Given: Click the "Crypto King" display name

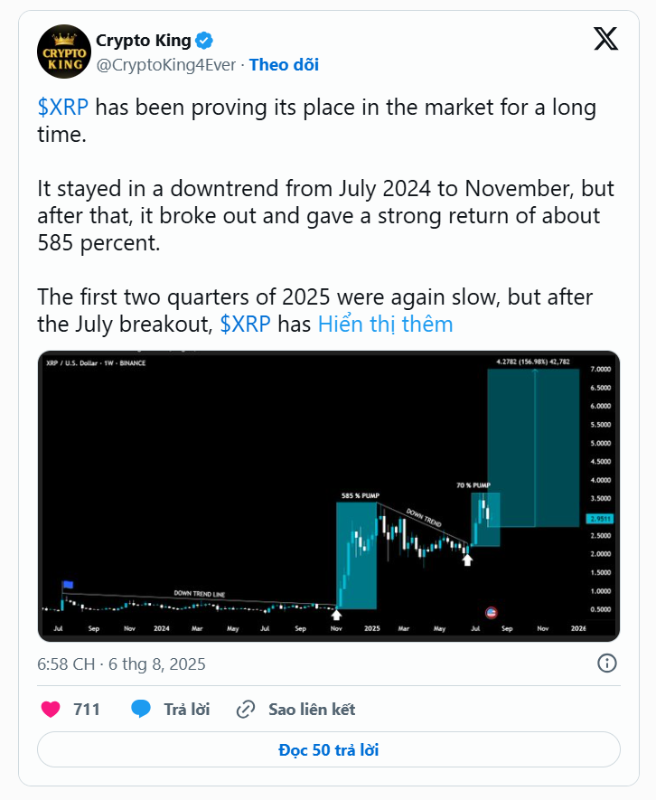Looking at the screenshot, I should click(x=144, y=41).
